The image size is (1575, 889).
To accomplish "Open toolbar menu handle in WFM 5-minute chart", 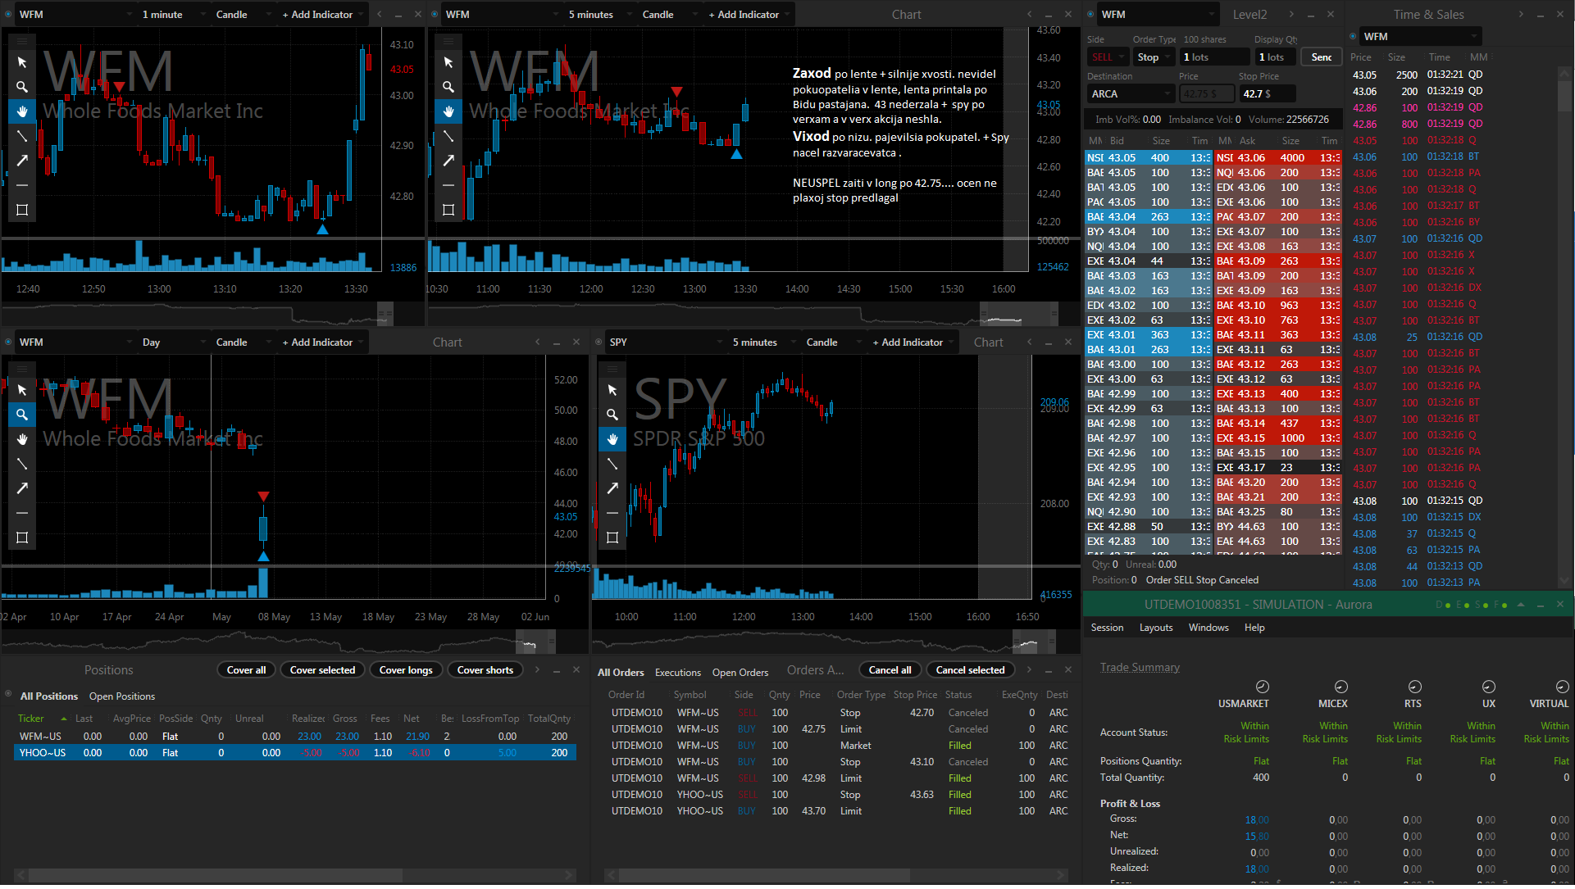I will pos(448,41).
